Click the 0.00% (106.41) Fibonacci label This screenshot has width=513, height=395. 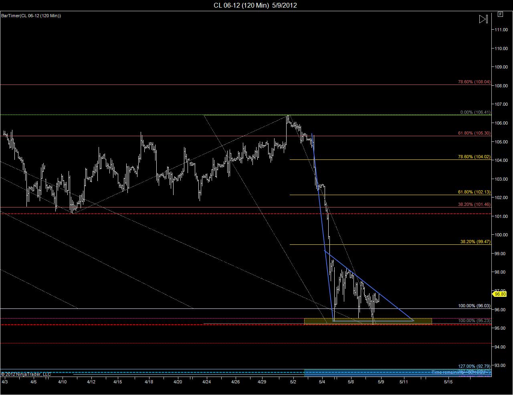(x=475, y=112)
